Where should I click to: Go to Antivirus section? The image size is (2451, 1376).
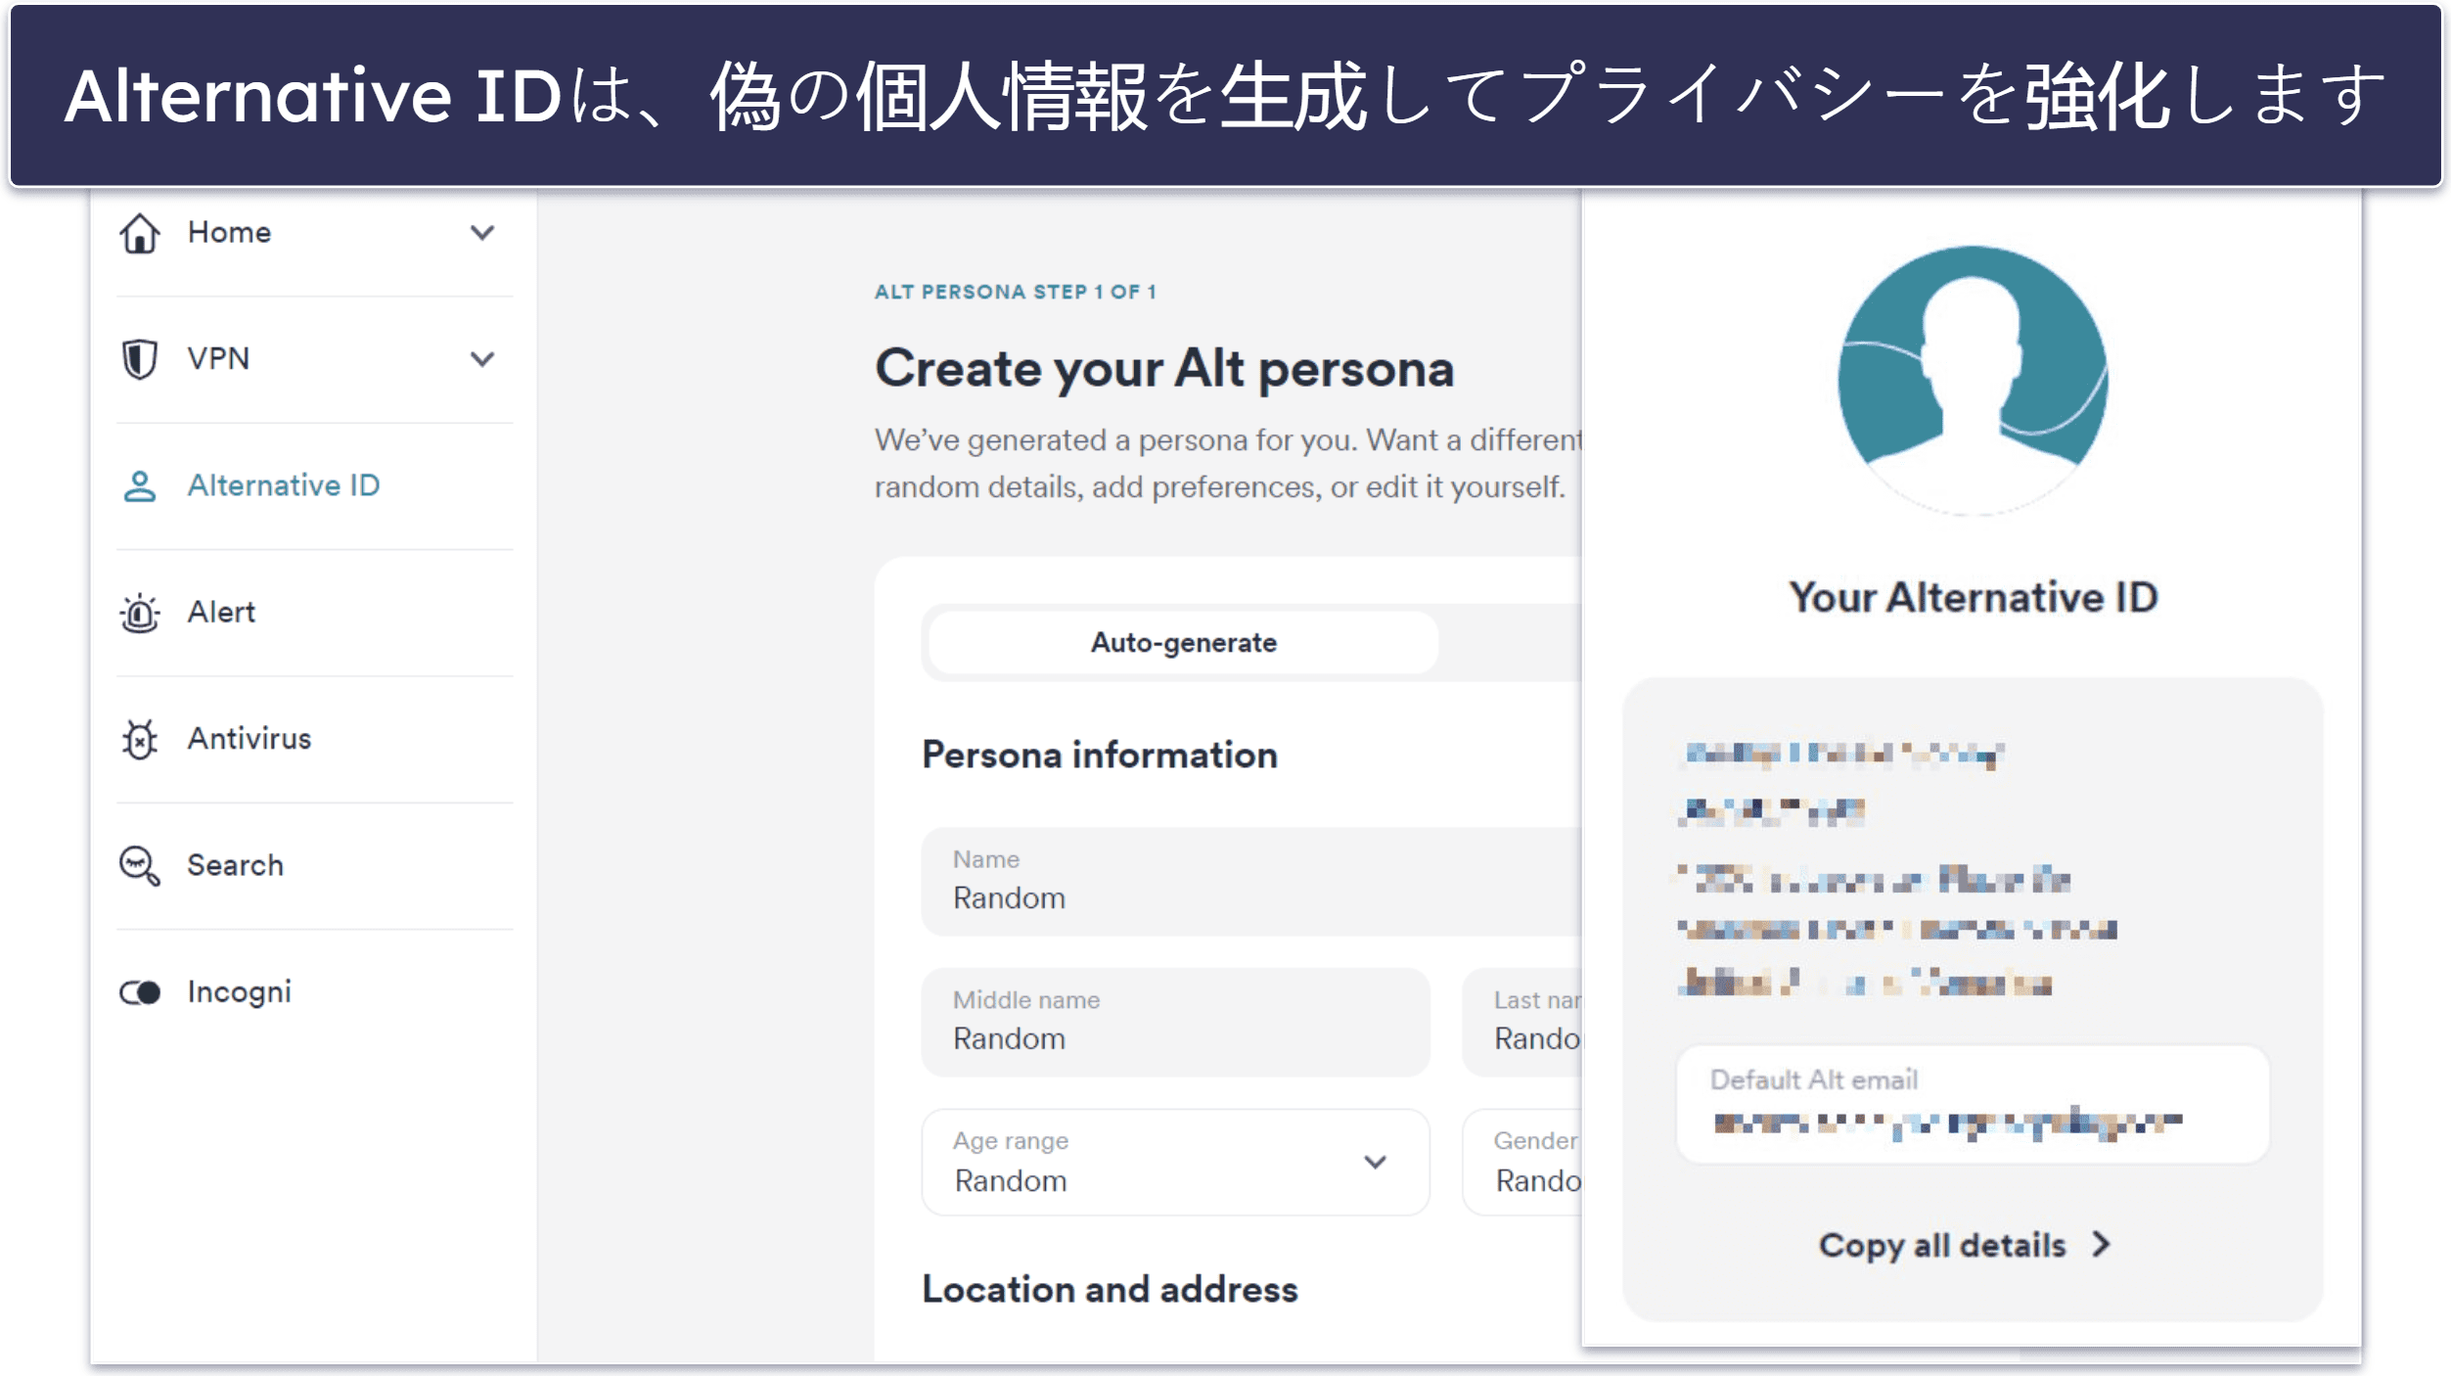(x=250, y=740)
